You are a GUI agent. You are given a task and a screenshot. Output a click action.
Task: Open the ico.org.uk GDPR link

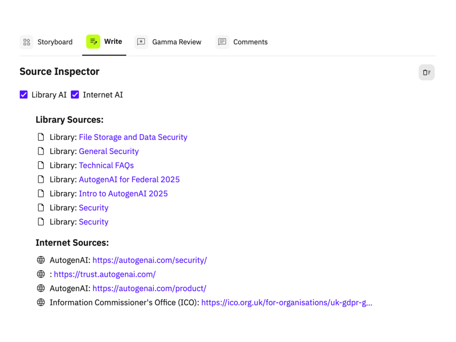[286, 302]
